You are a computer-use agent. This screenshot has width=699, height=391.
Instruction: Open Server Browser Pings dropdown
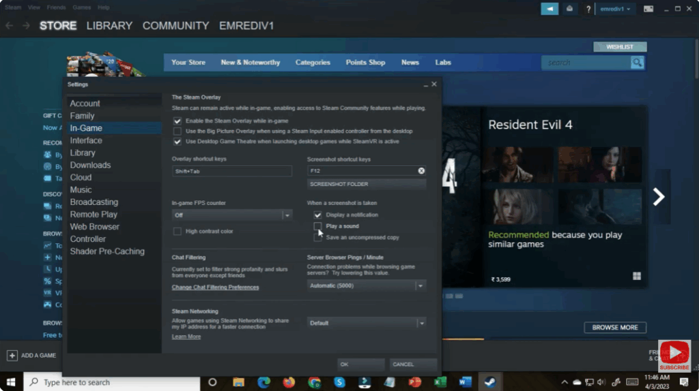click(x=366, y=285)
